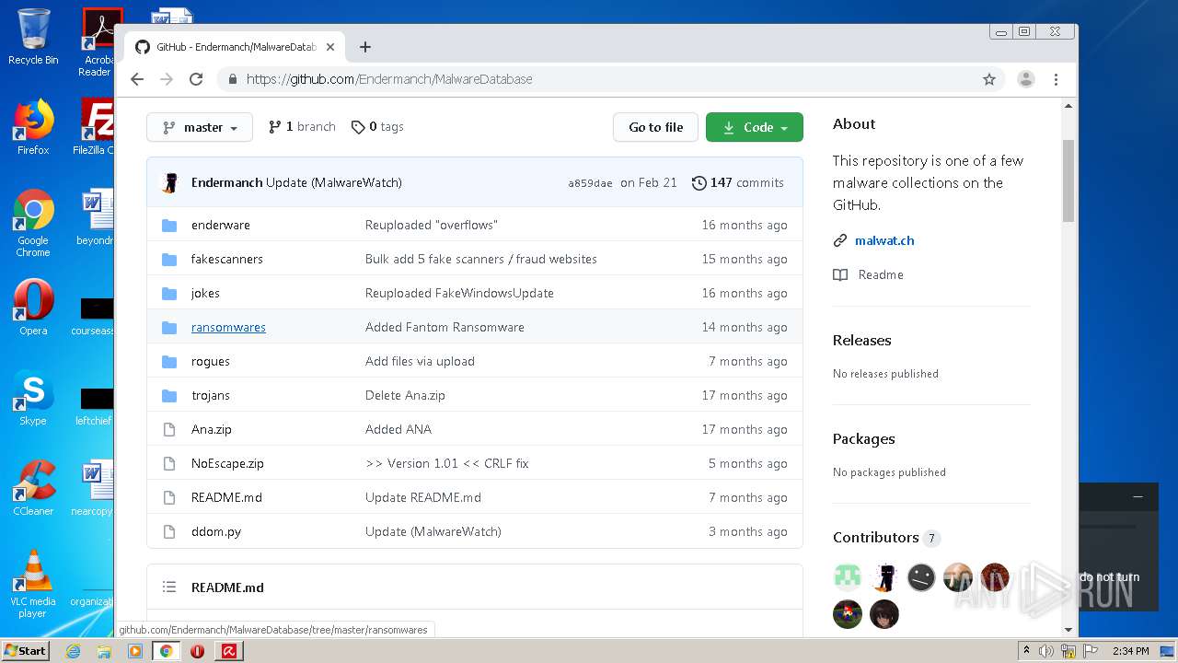
Task: Click the browser forward arrow
Action: [x=167, y=79]
